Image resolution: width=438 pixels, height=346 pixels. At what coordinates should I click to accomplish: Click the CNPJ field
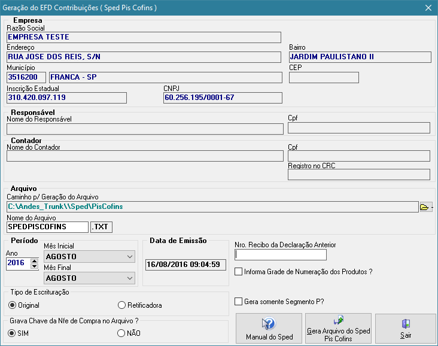point(223,98)
